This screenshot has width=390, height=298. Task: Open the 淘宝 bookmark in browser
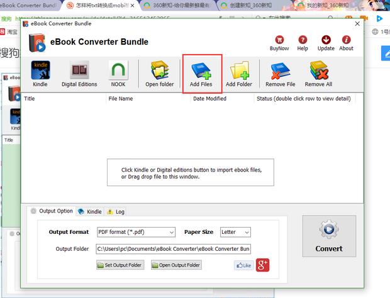click(x=9, y=32)
